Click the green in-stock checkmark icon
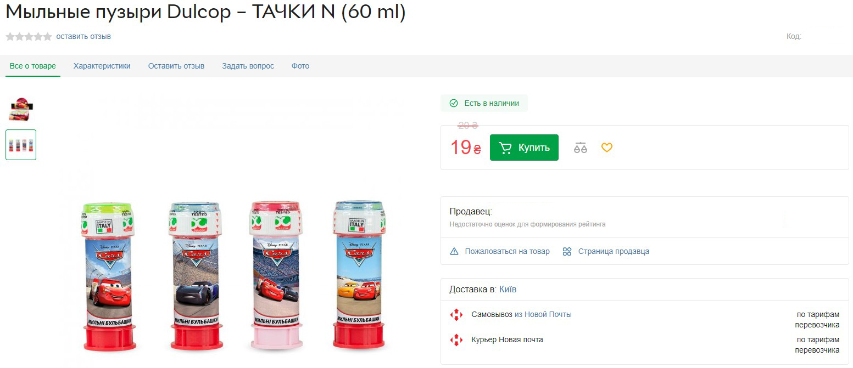 pos(454,103)
